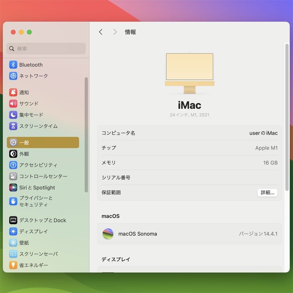The width and height of the screenshot is (293, 293).
Task: Click the "コンピュータ名" label
Action: (118, 133)
